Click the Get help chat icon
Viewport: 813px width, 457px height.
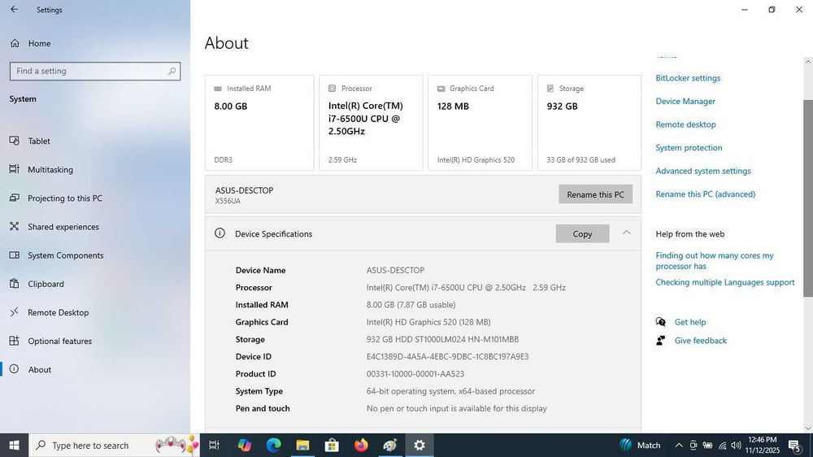pyautogui.click(x=660, y=322)
